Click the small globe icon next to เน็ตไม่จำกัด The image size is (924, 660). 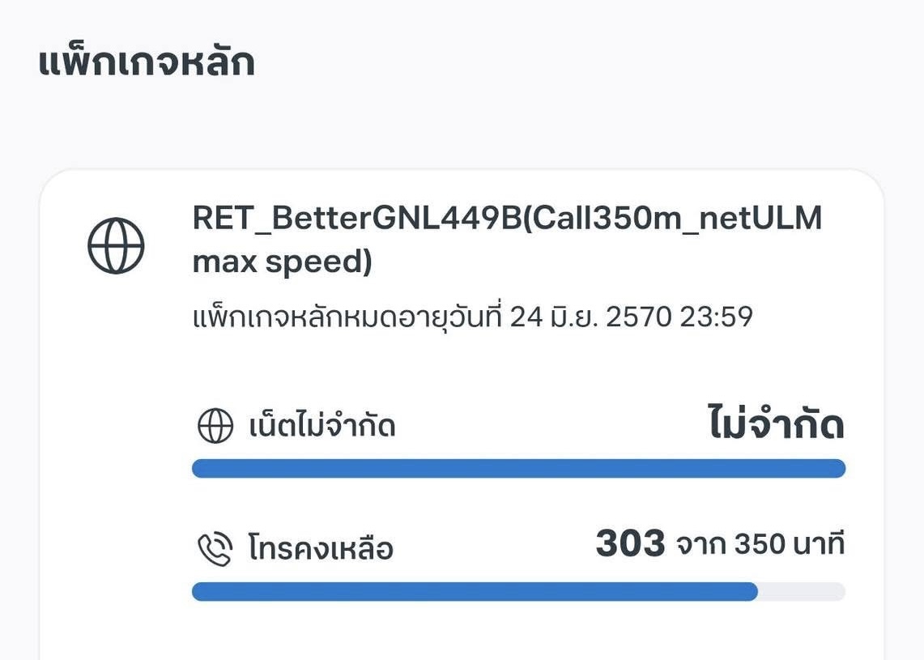(215, 425)
